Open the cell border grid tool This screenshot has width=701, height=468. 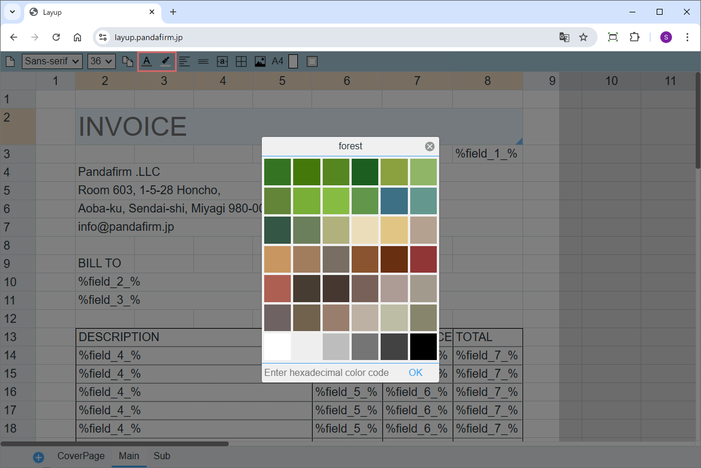click(241, 61)
